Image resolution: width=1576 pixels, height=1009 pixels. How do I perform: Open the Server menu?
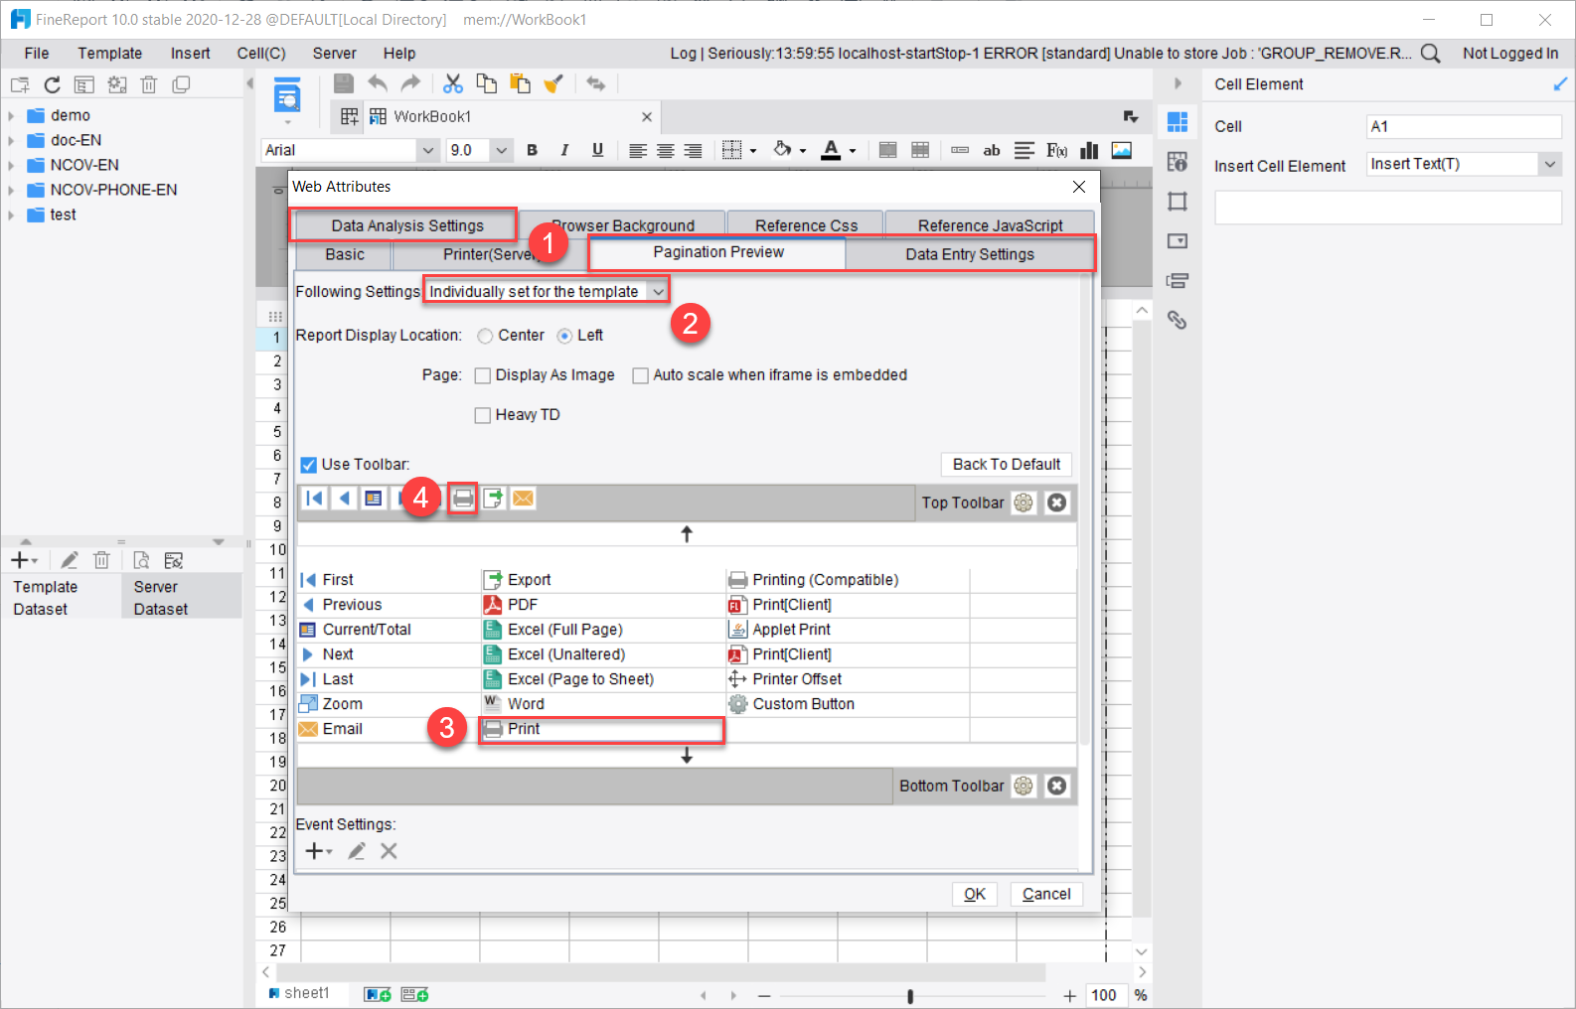334,54
